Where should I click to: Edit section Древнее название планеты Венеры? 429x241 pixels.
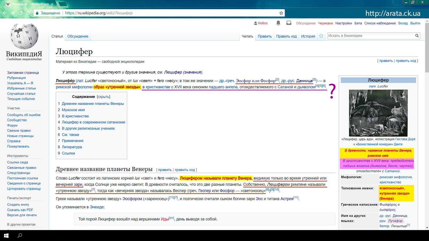[165, 170]
